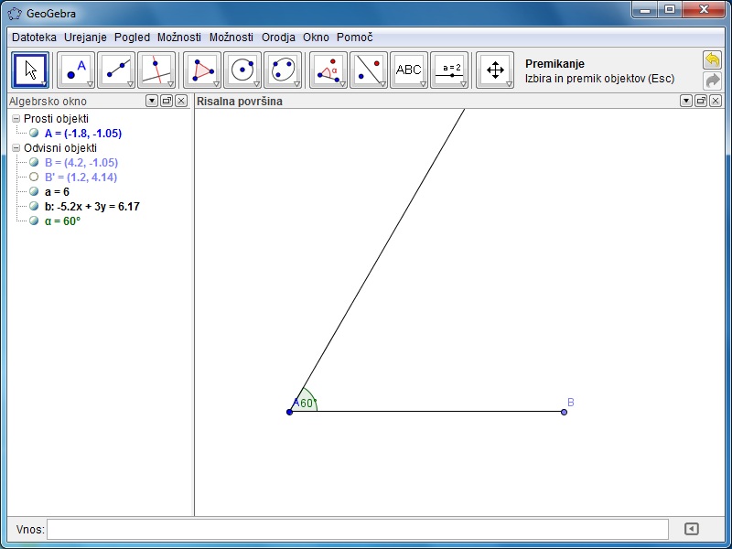Select the Move (Premikanje) arrow tool
Screen dimensions: 732x549
point(30,70)
